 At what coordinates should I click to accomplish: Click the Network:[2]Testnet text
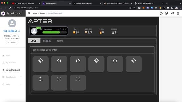[x=12, y=39]
